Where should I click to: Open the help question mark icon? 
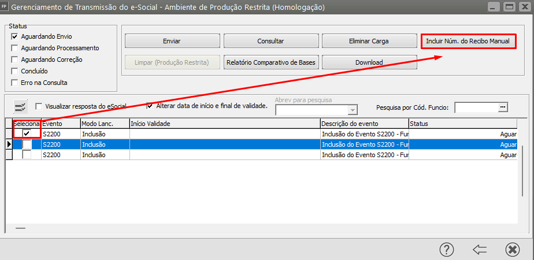click(447, 250)
